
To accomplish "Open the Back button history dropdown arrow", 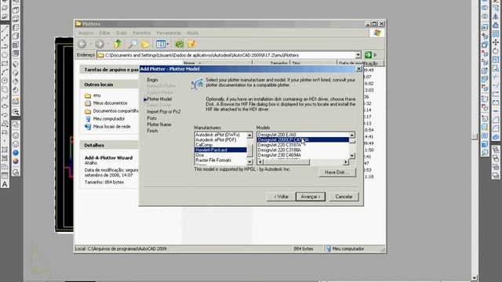I will coord(91,44).
